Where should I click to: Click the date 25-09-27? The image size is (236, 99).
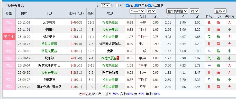click(x=24, y=80)
